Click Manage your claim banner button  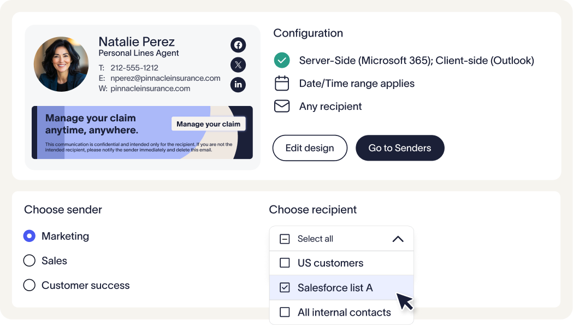tap(208, 124)
